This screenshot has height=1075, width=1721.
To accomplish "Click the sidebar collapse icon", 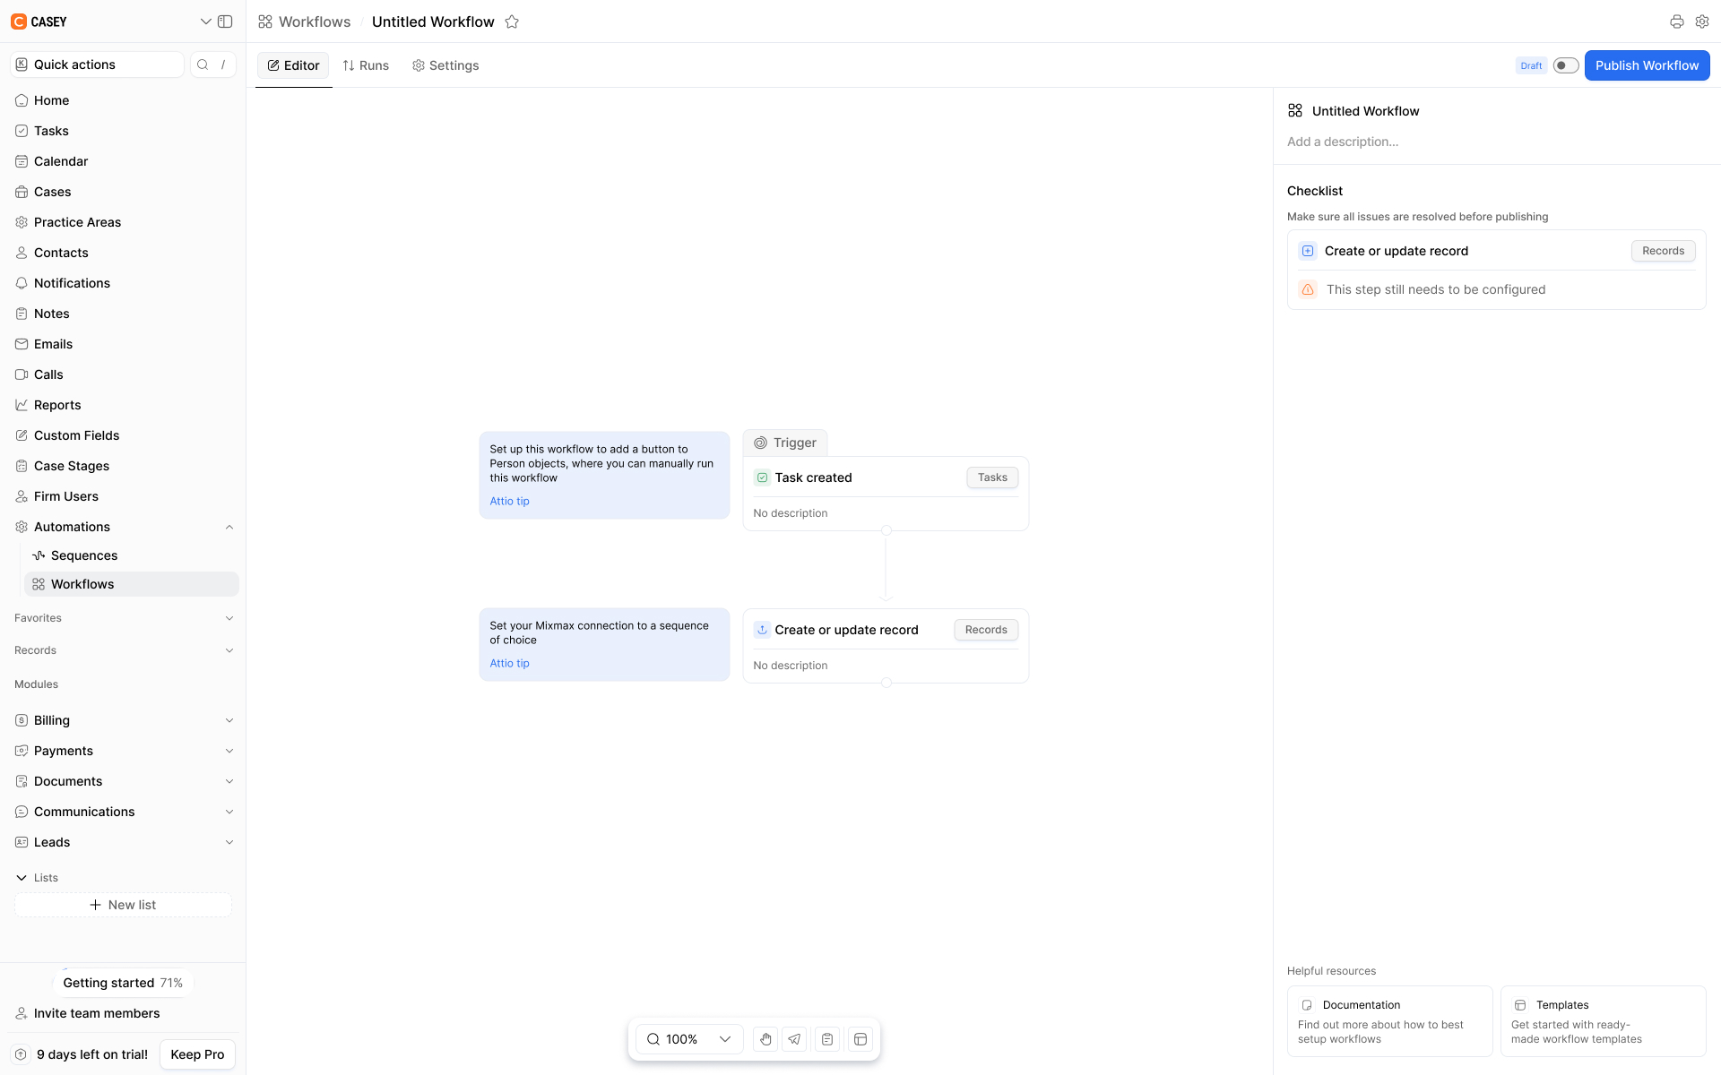I will click(x=226, y=21).
